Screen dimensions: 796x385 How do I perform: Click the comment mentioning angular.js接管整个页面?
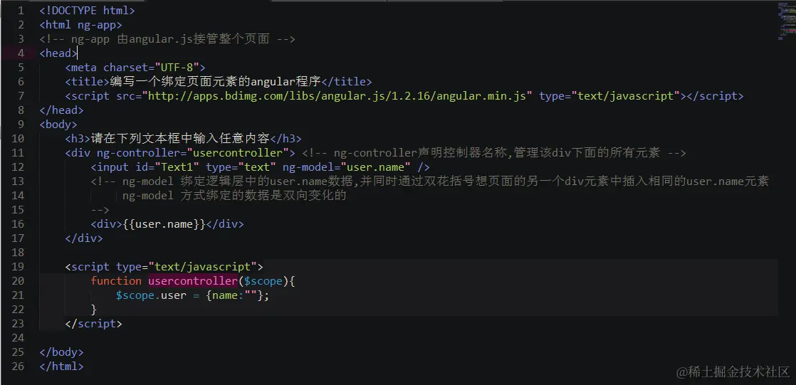[167, 38]
